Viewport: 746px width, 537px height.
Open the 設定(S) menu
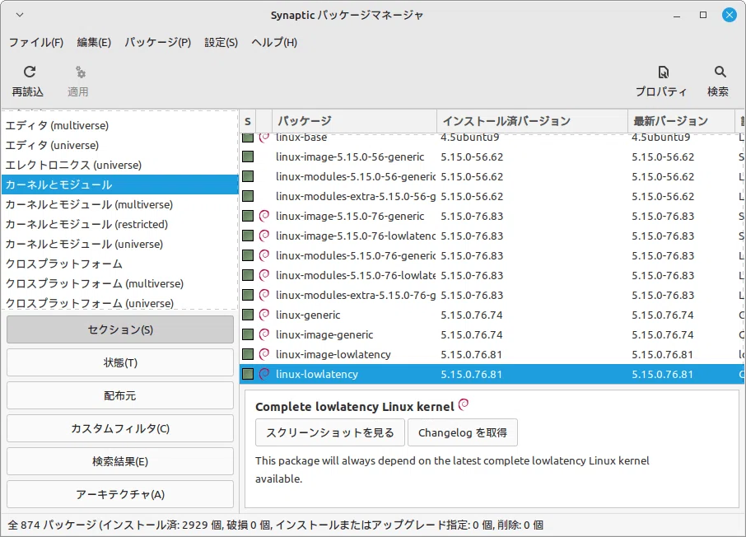[x=221, y=42]
